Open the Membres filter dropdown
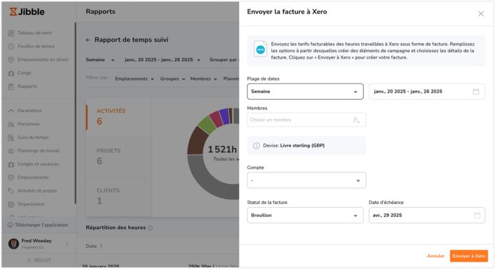The image size is (495, 269). 203,79
